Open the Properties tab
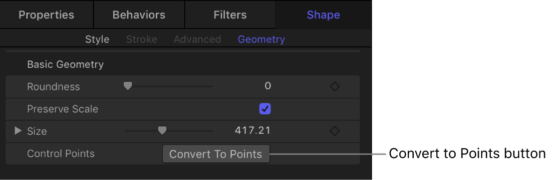This screenshot has width=558, height=180. point(46,14)
